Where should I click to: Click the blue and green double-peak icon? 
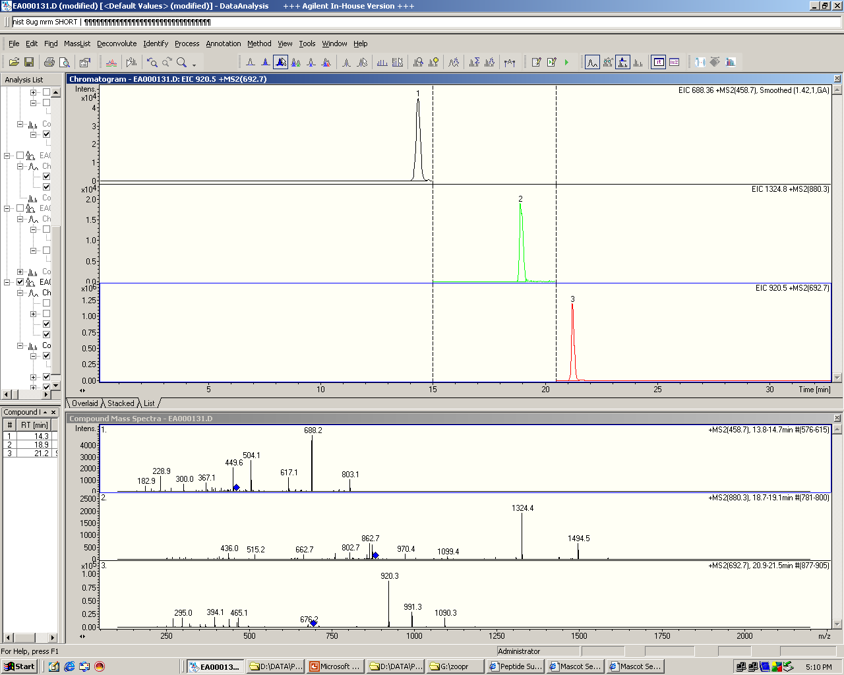click(296, 62)
